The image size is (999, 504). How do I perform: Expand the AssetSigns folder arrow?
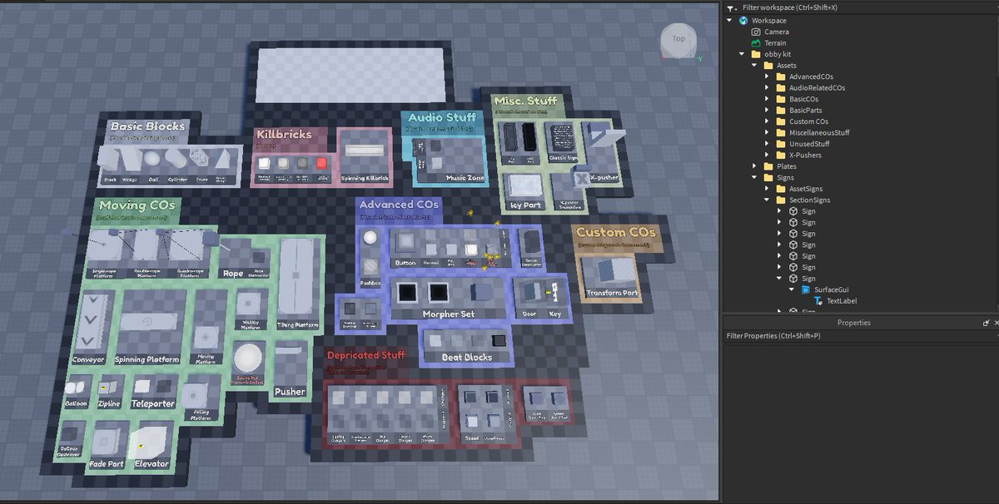[x=767, y=189]
